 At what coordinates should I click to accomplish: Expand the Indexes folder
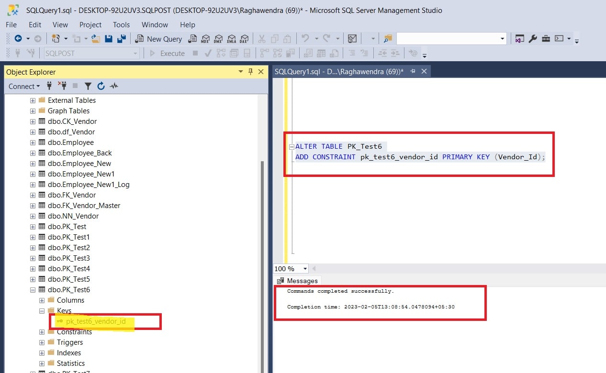pos(42,353)
